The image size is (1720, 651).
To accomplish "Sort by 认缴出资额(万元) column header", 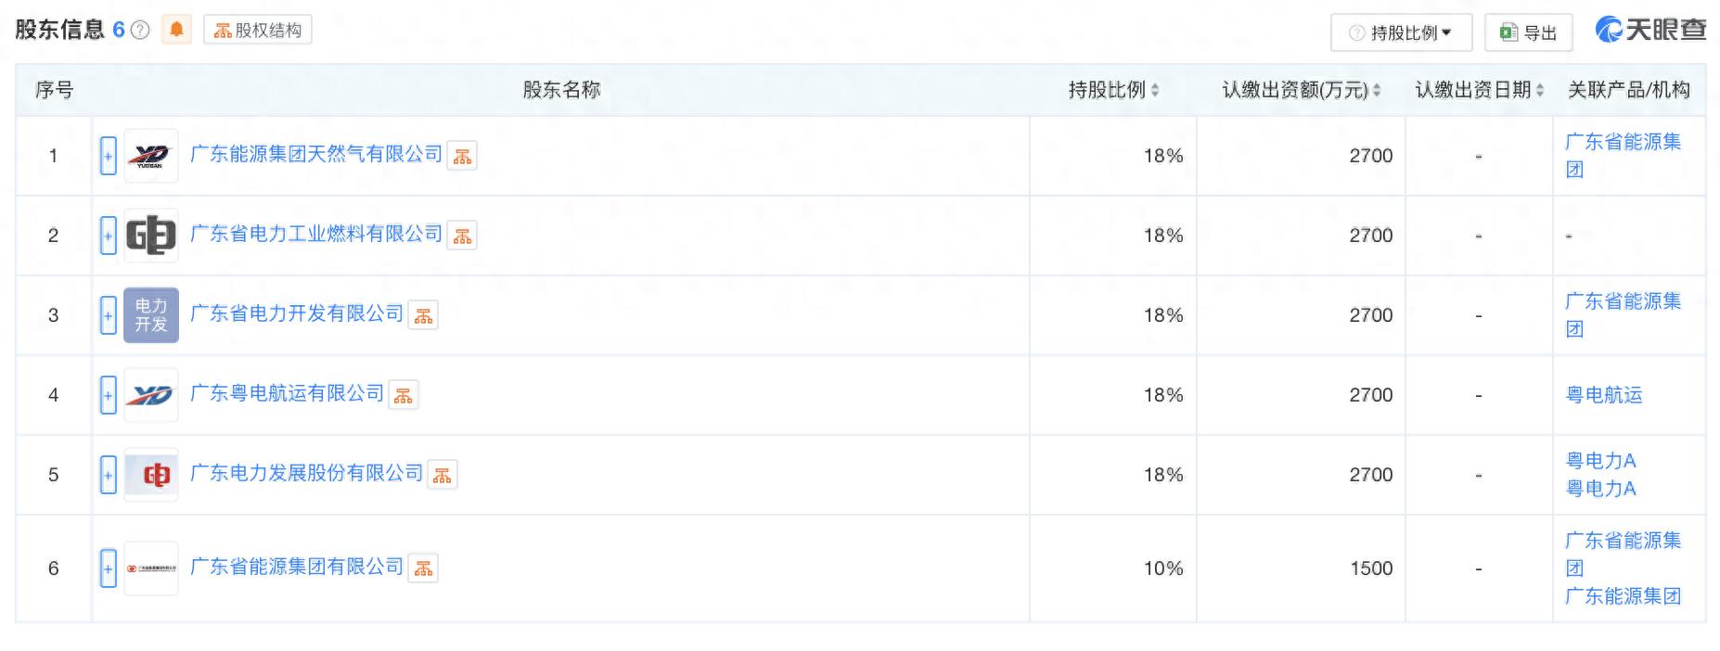I will (x=1302, y=90).
